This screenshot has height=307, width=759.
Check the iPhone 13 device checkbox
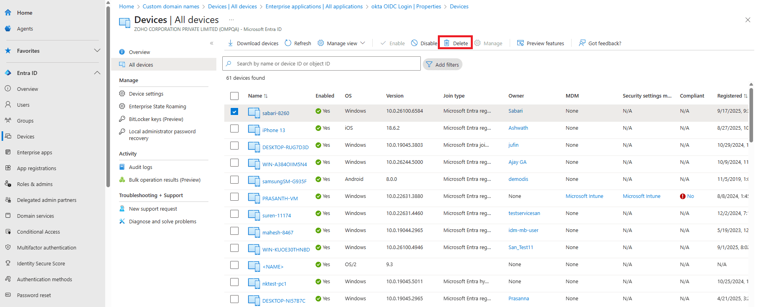235,129
